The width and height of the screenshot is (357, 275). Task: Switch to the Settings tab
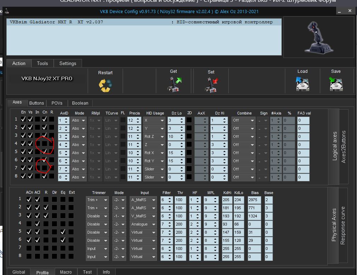[68, 63]
